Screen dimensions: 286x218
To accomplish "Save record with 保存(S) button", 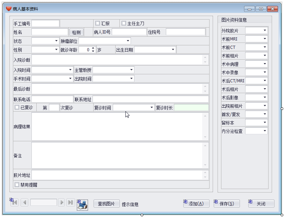I will (227, 204).
